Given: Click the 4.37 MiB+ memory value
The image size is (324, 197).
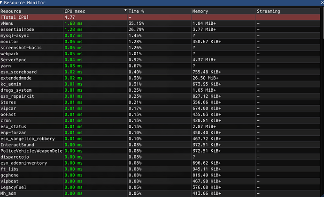Looking at the screenshot, I should pyautogui.click(x=204, y=60).
